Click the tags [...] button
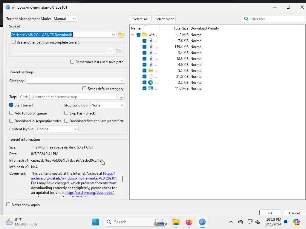This screenshot has width=306, height=229. (121, 97)
